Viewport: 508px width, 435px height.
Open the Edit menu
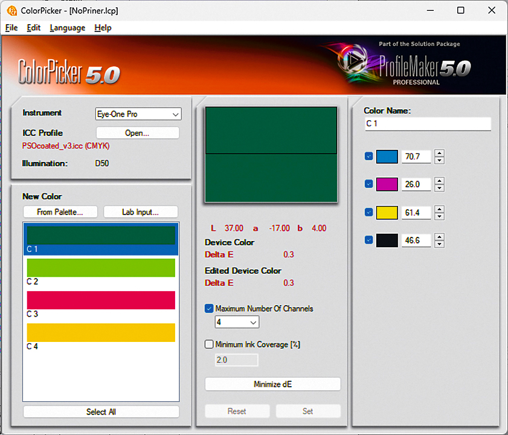(x=33, y=28)
